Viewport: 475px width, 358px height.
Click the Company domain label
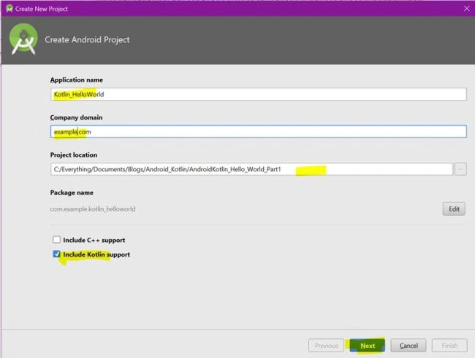76,117
